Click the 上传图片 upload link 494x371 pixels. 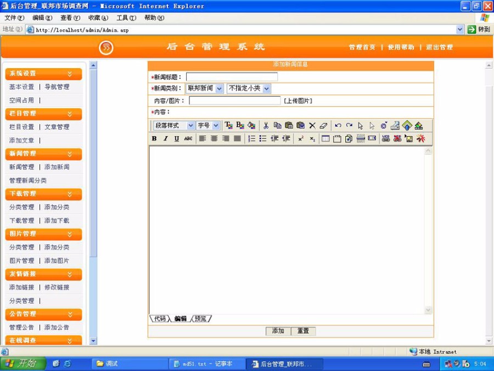[298, 101]
